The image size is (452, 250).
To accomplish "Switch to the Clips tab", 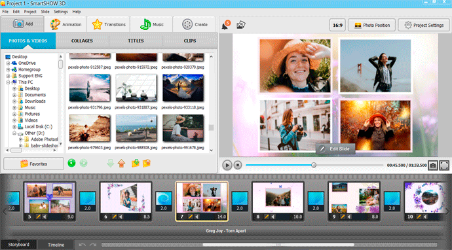I will point(190,41).
